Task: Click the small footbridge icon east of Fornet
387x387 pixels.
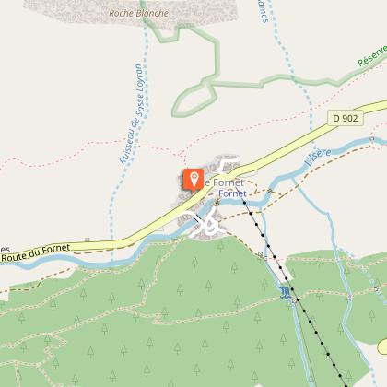Action: [x=270, y=191]
